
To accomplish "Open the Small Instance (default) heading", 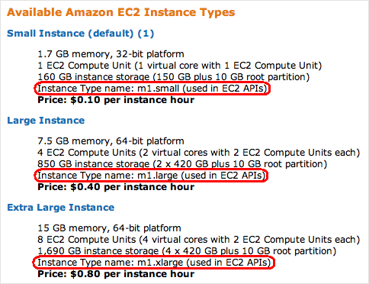I will pyautogui.click(x=70, y=34).
